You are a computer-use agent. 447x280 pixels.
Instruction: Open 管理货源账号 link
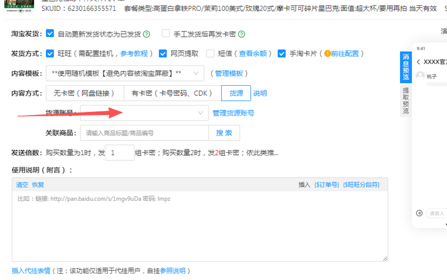[x=233, y=113]
